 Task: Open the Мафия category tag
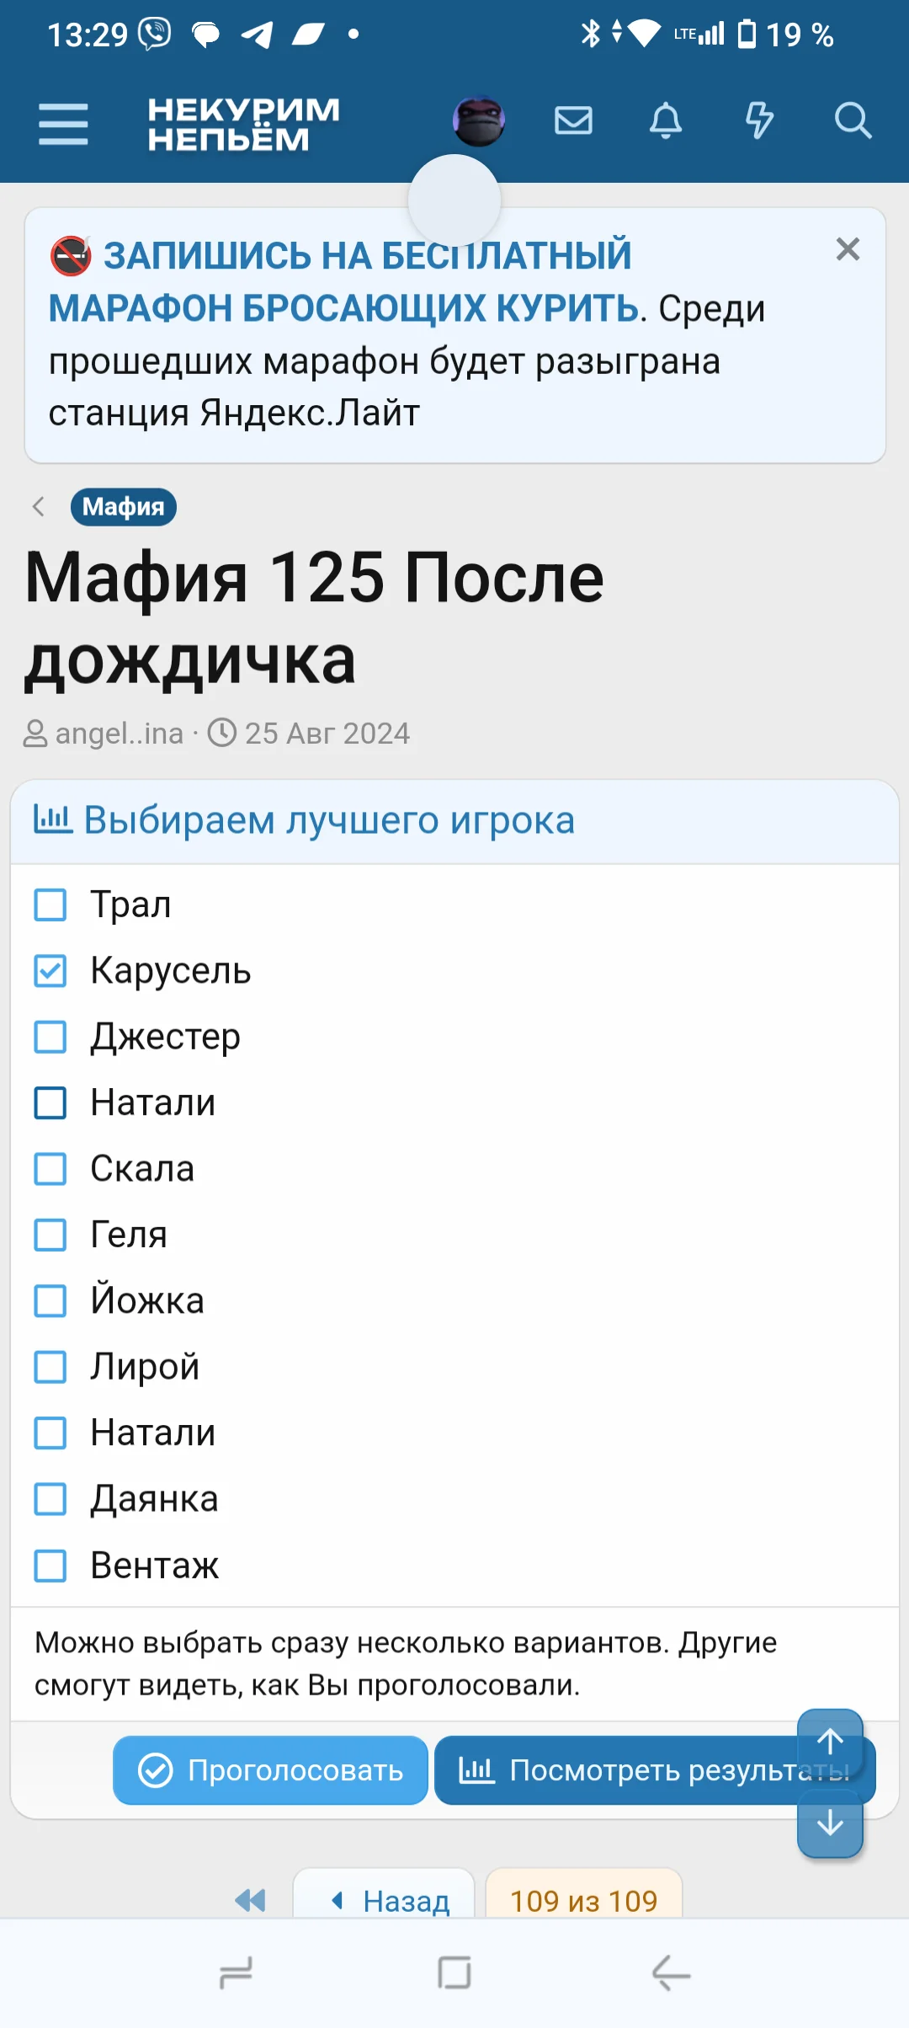tap(123, 506)
